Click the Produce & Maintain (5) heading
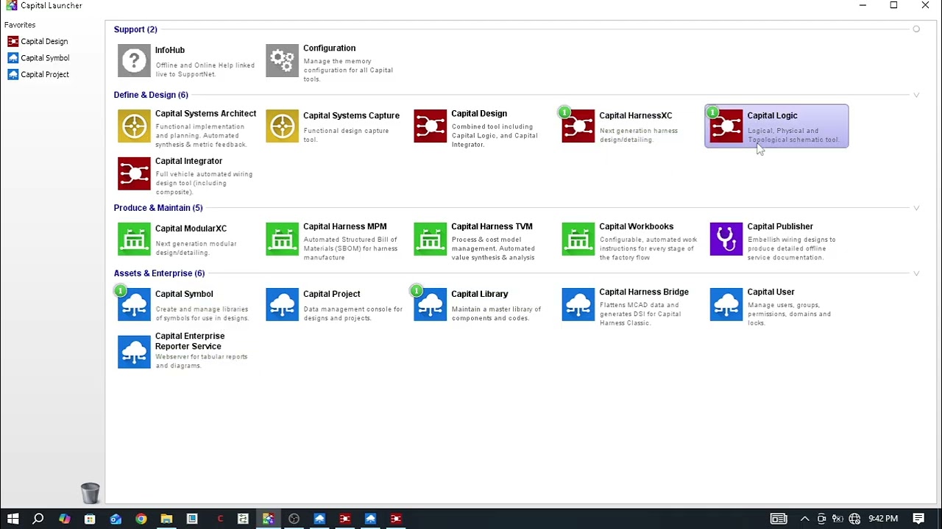This screenshot has height=529, width=942. pos(158,208)
